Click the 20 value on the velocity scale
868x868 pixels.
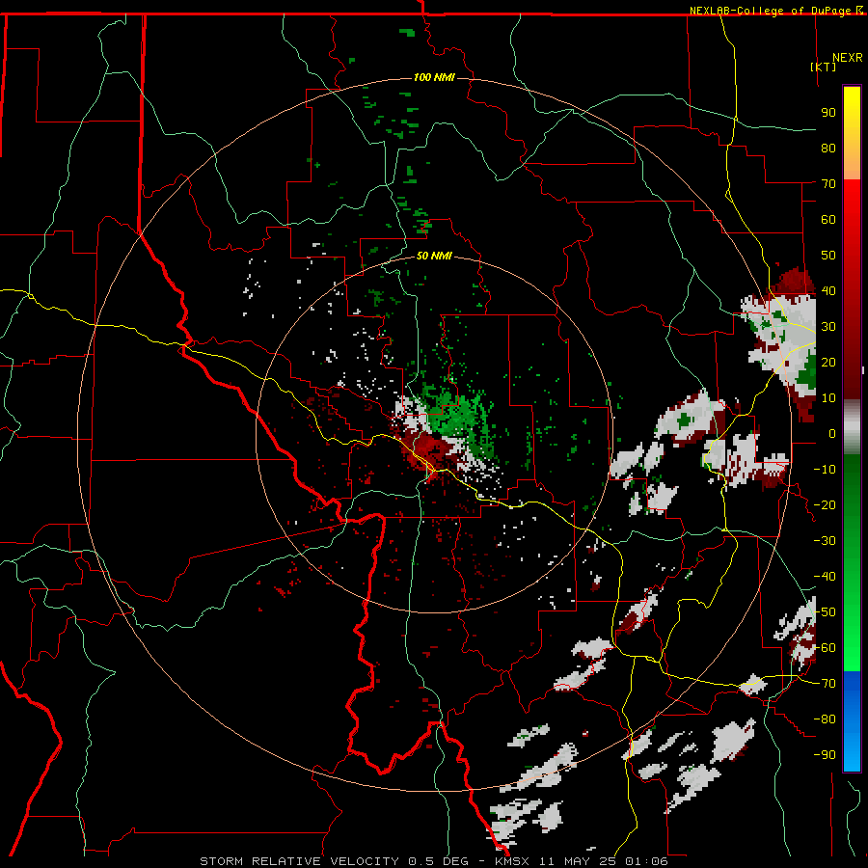click(828, 362)
